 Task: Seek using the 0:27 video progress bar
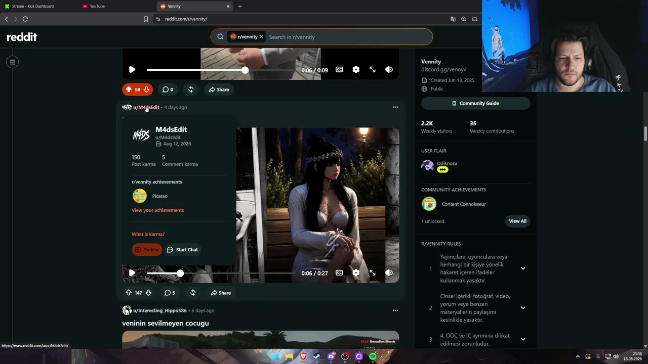[x=221, y=273]
